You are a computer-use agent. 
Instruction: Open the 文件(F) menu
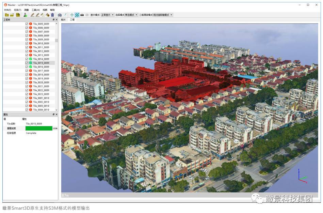click(7, 10)
